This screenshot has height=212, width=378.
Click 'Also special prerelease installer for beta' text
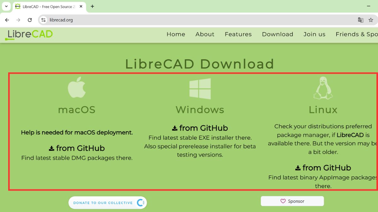point(200,146)
